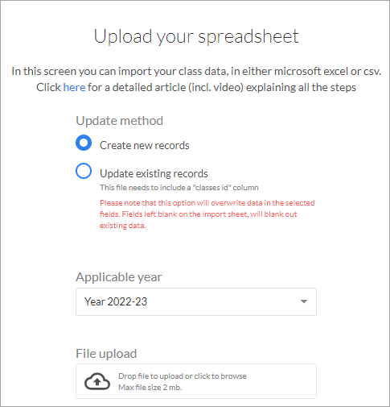Viewport: 390px width, 407px height.
Task: Click the "Year 2022-23" selected value
Action: tap(116, 301)
